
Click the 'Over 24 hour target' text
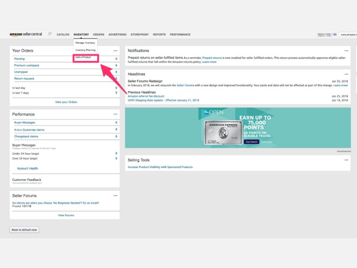coord(25,159)
